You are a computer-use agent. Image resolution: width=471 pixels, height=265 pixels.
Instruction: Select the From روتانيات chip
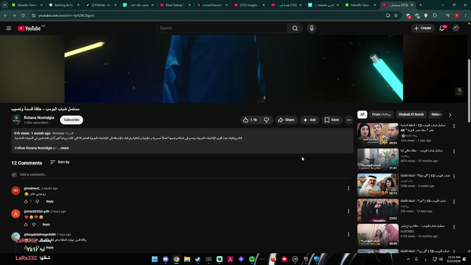pos(381,114)
